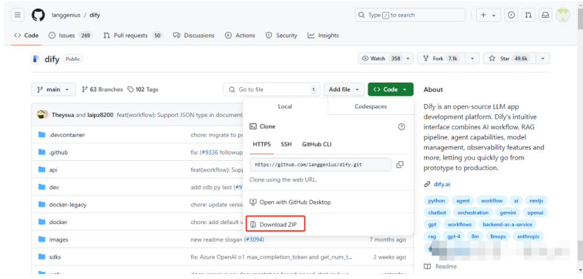This screenshot has width=583, height=279.
Task: View the 102 Tags link
Action: click(x=143, y=89)
